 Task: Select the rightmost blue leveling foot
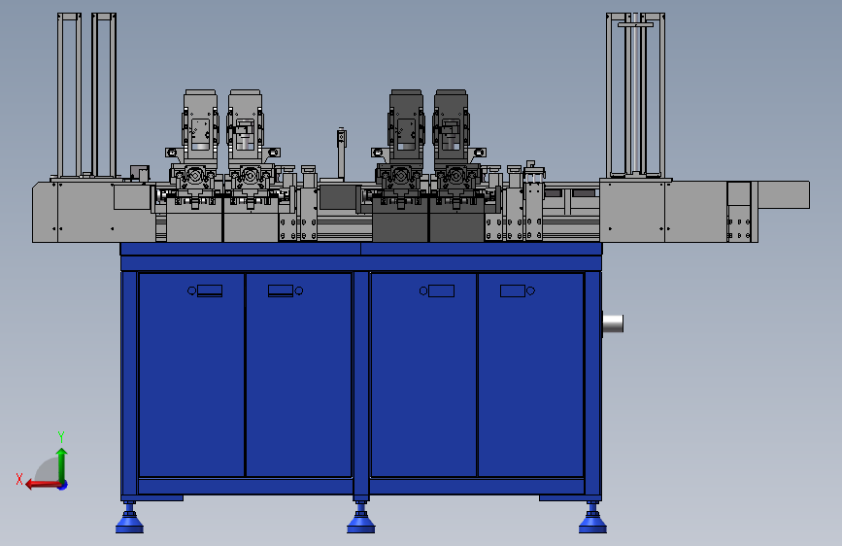click(x=592, y=518)
